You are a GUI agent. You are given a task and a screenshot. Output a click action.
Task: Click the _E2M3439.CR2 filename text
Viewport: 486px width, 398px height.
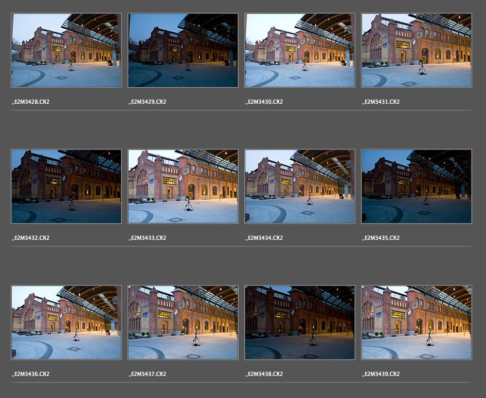point(381,374)
